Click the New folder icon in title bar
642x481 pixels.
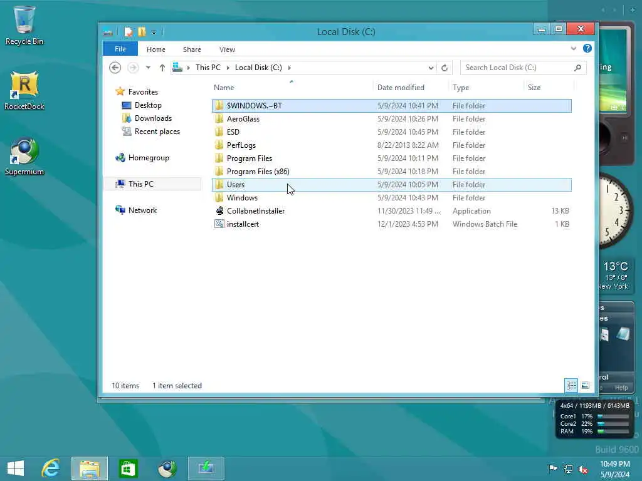coord(142,32)
